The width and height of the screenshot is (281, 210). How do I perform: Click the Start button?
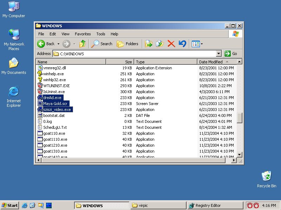pos(10,205)
